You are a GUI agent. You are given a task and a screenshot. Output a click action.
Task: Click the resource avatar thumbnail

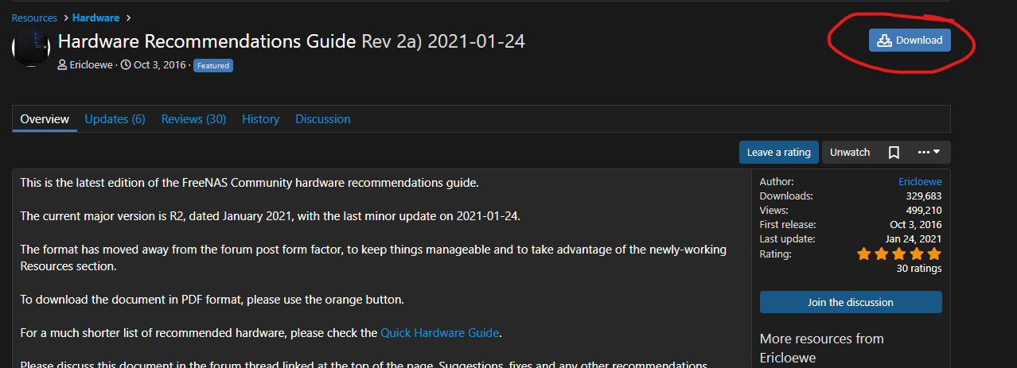coord(32,48)
